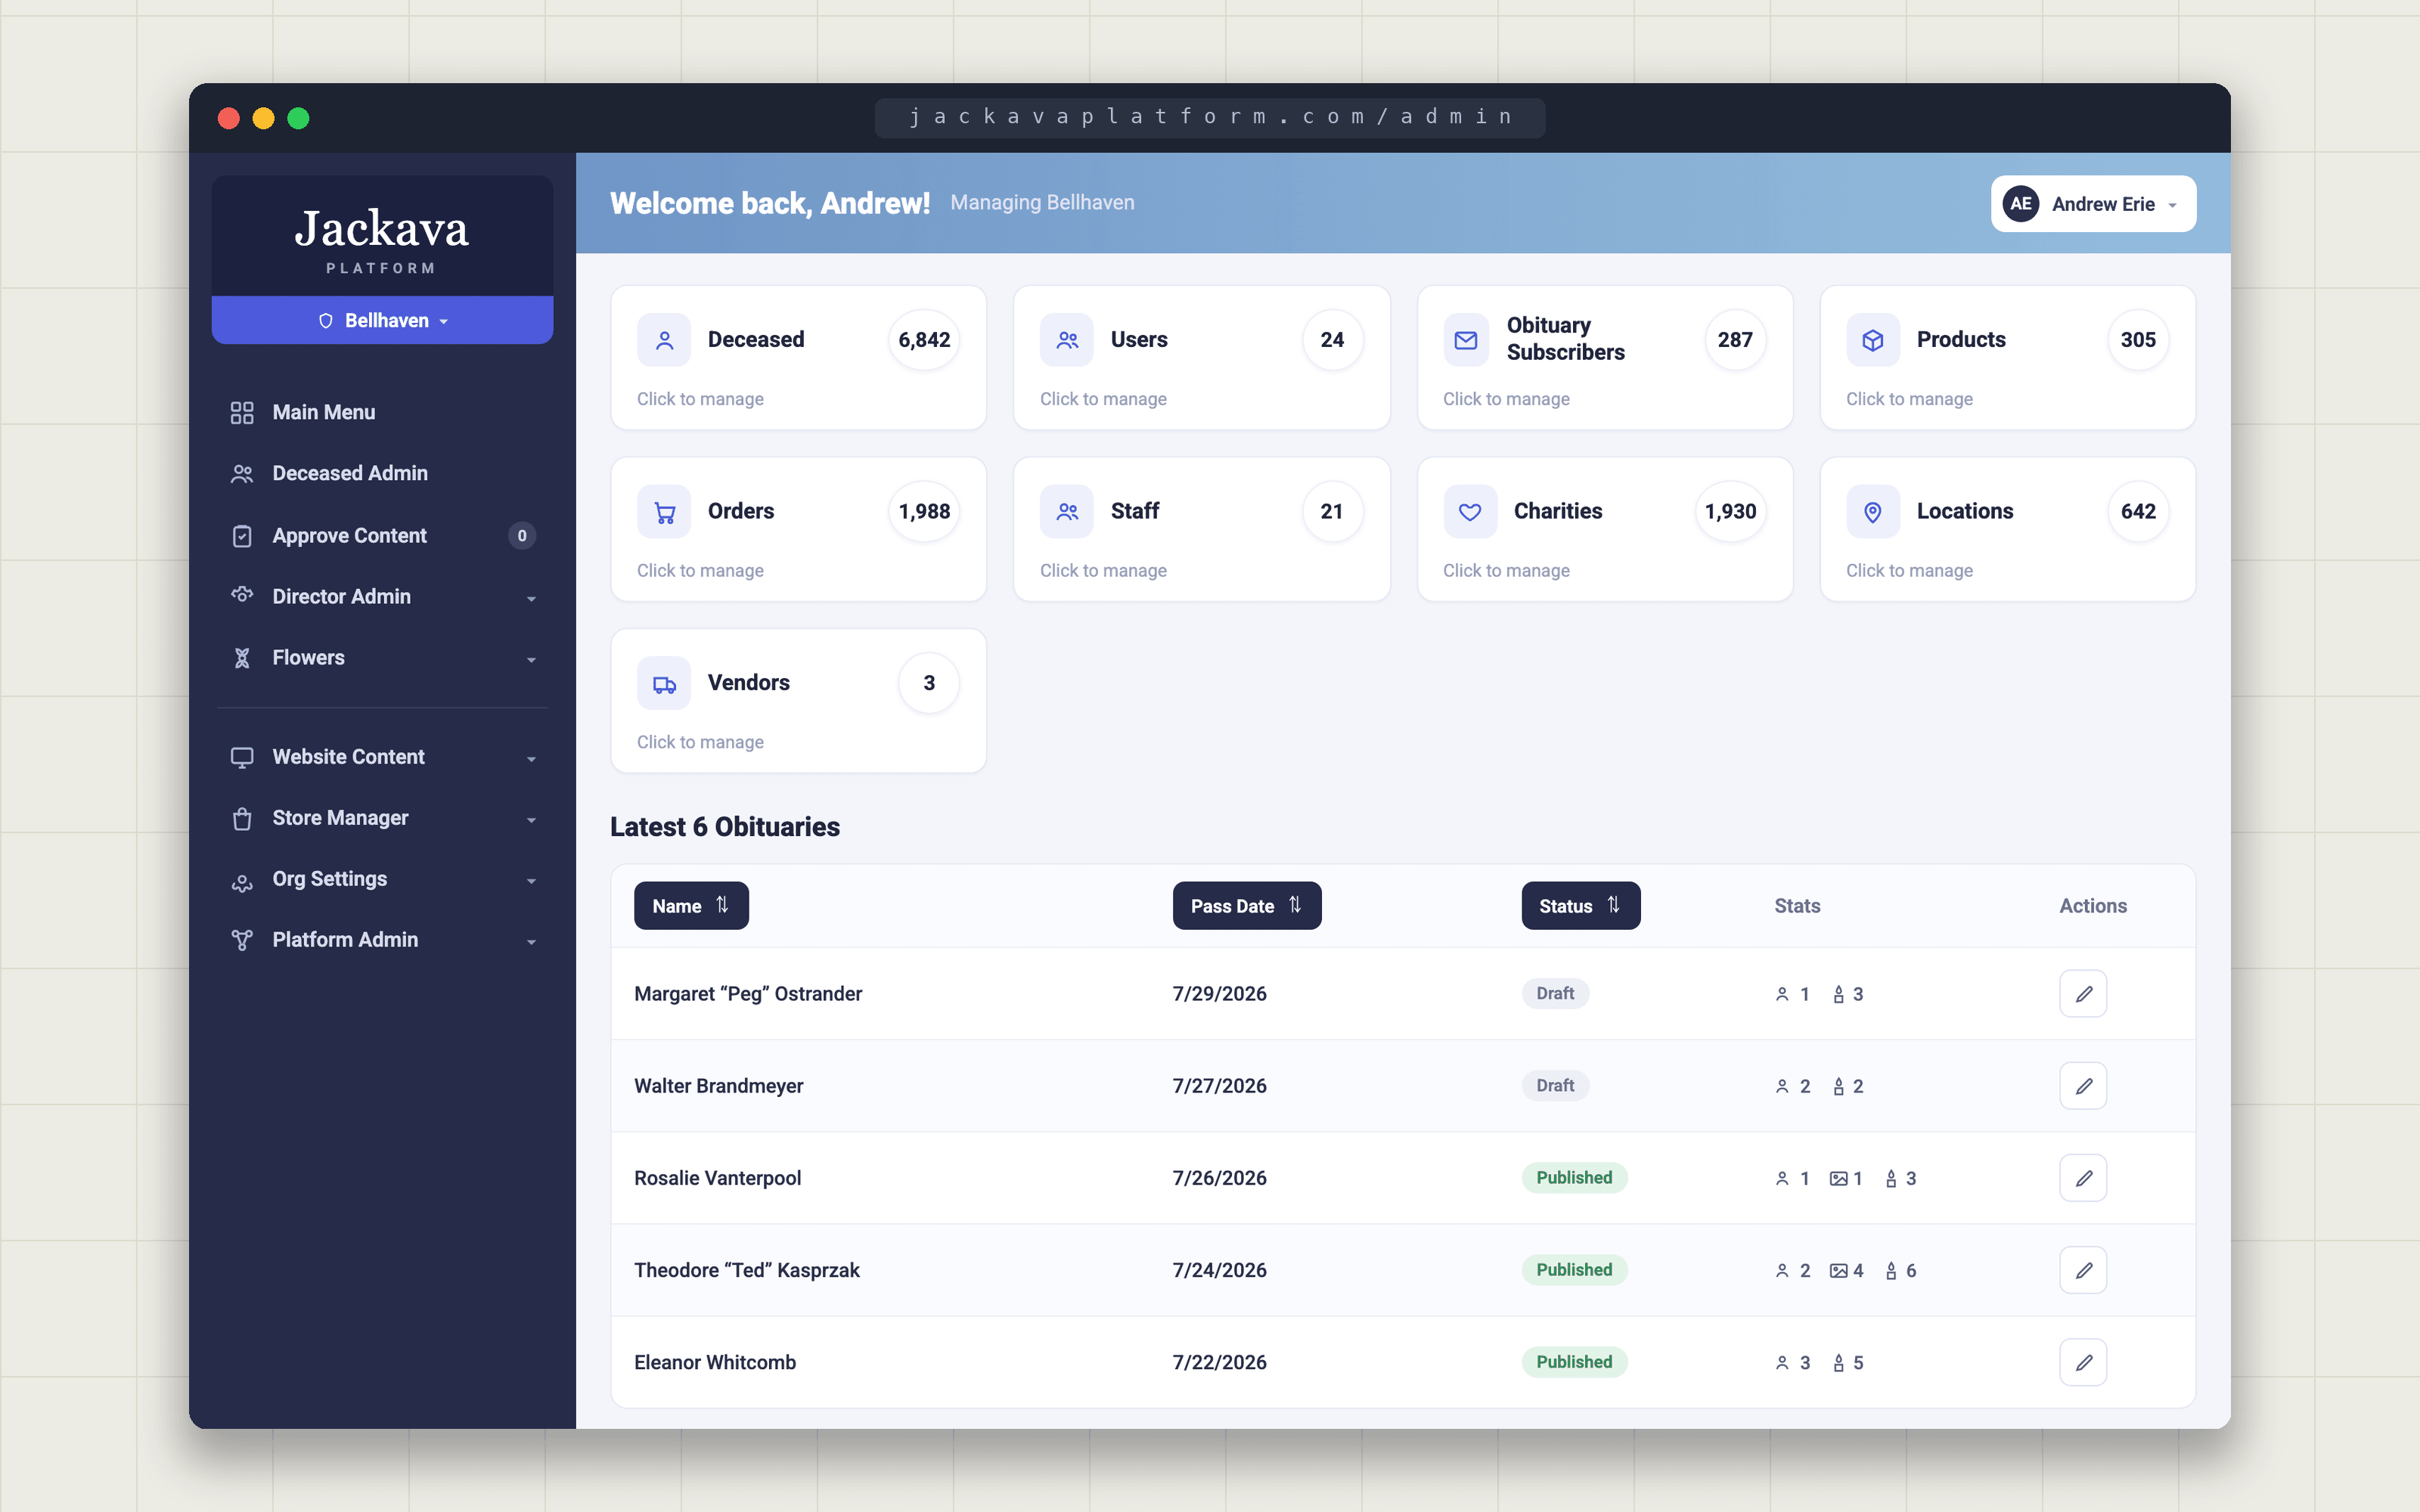Edit Eleanor Whitcomb obituary pencil icon
This screenshot has width=2420, height=1512.
(x=2083, y=1362)
